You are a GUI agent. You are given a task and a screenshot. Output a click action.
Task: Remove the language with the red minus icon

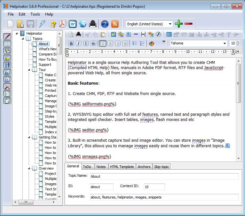tap(189, 24)
